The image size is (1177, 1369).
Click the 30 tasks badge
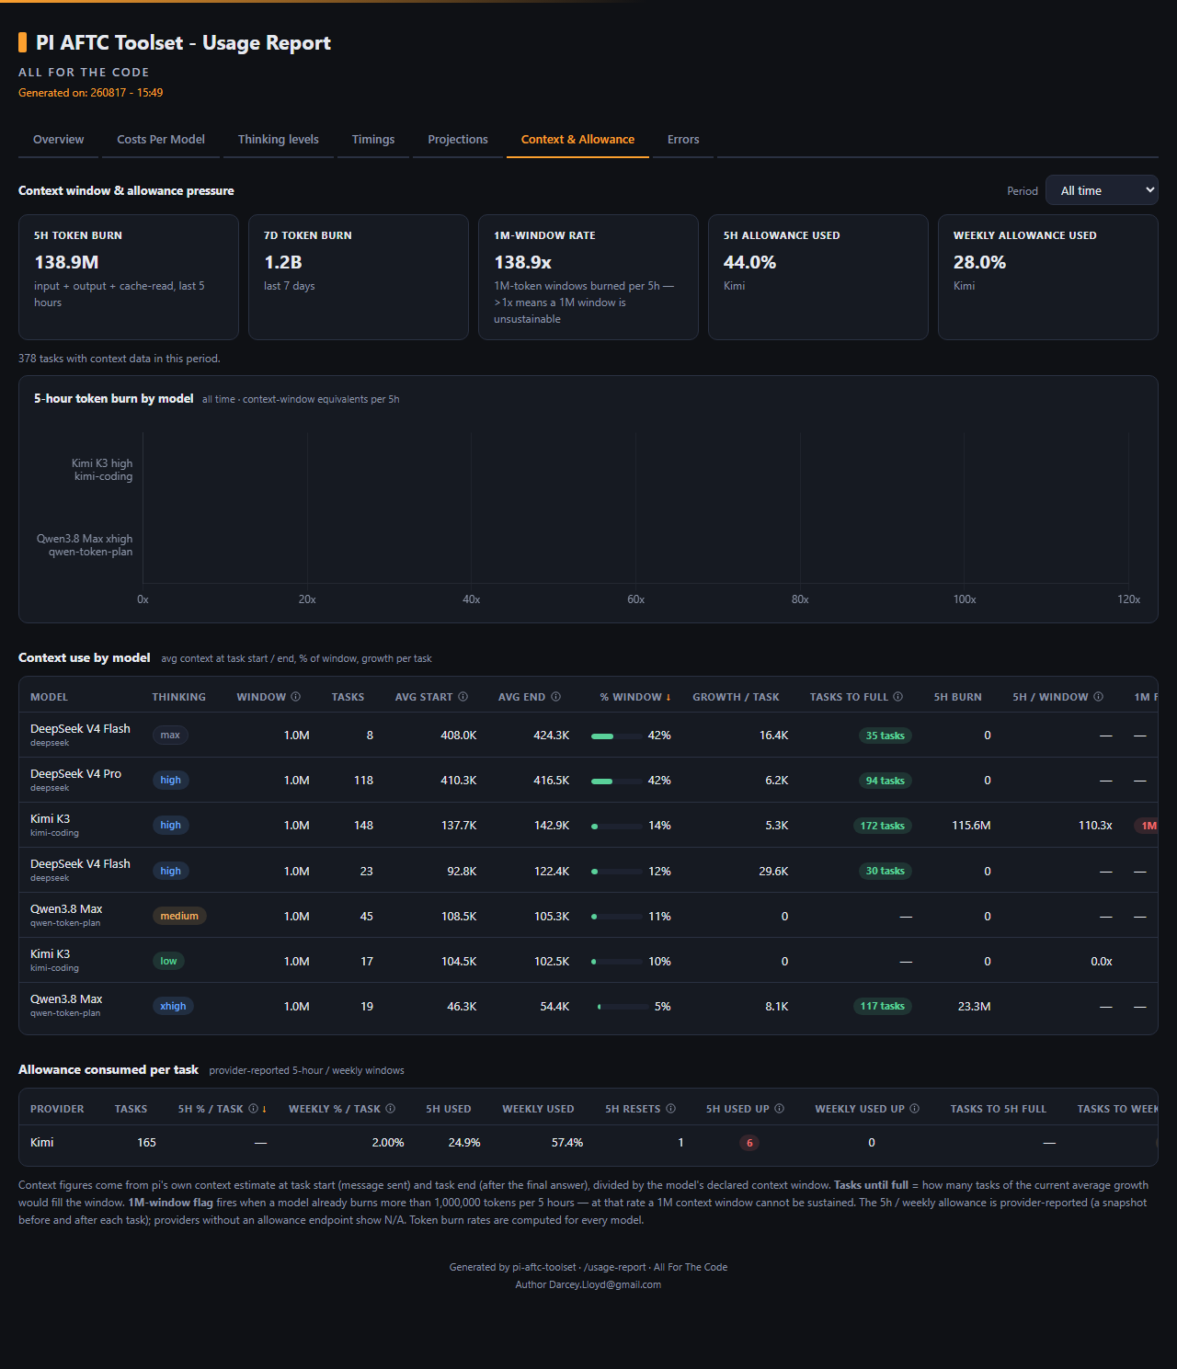tap(885, 871)
